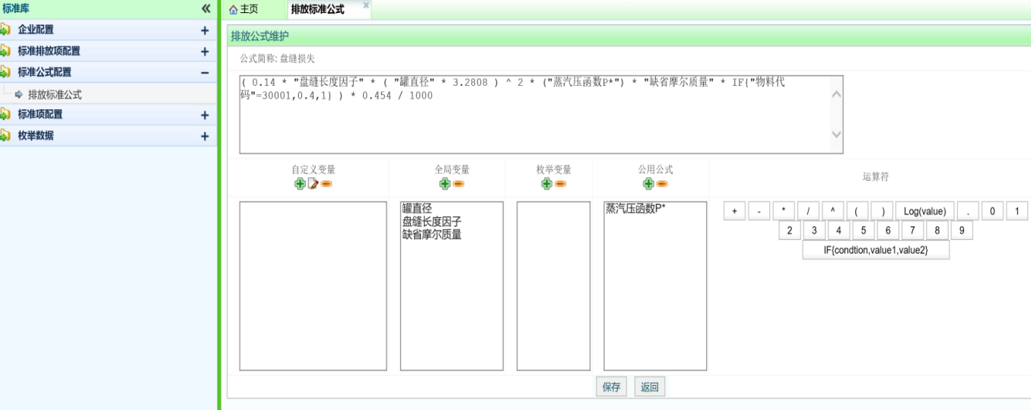Open 排放标准公式 in the sidebar tree

(x=55, y=95)
